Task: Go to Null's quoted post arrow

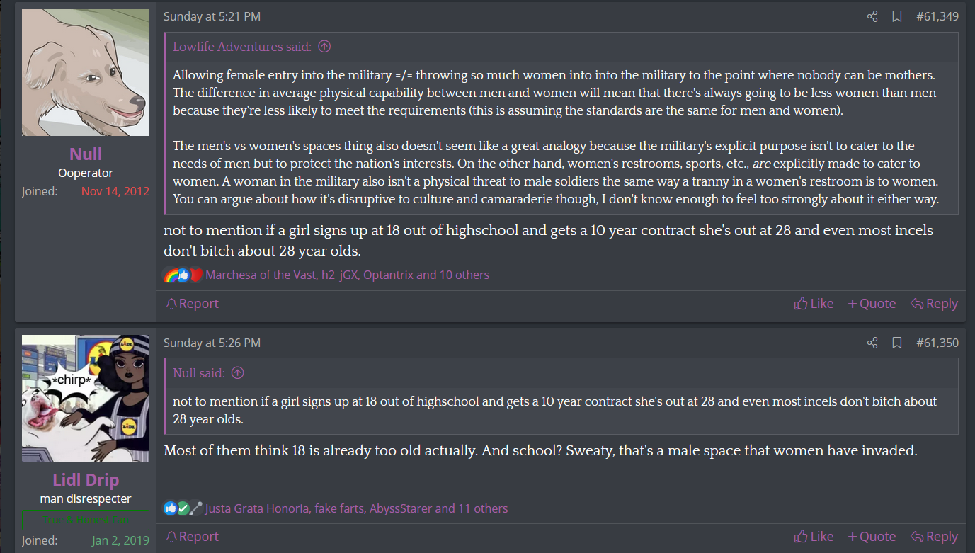Action: [238, 373]
